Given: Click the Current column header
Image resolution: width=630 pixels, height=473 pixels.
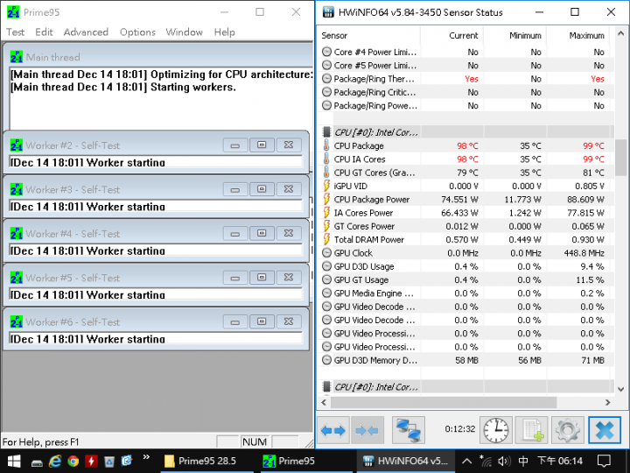Looking at the screenshot, I should [x=451, y=35].
